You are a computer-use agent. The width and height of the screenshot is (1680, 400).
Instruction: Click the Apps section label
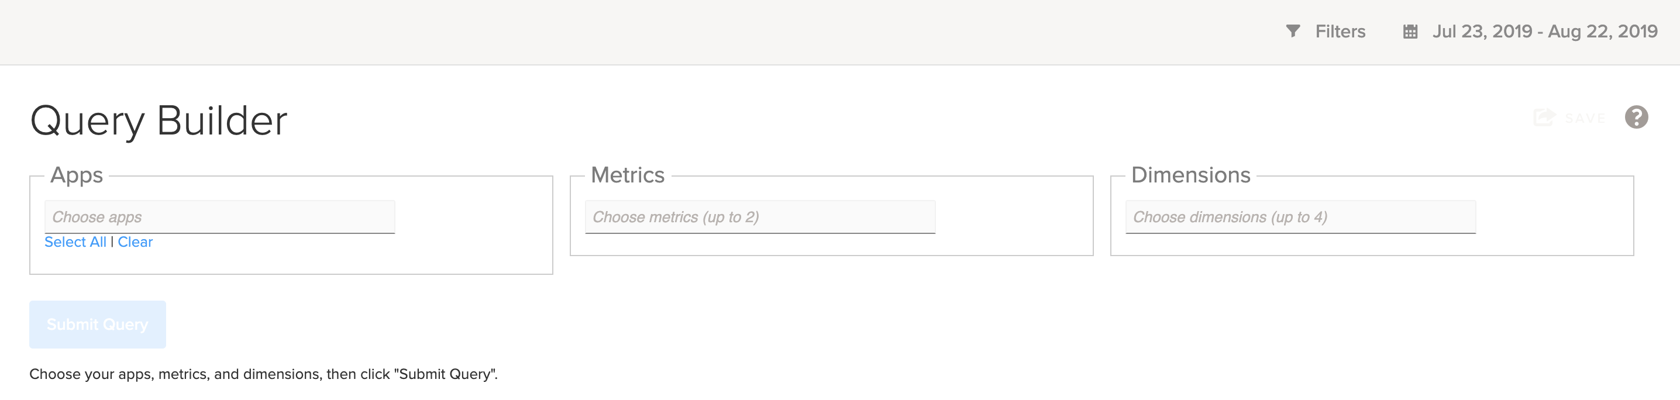pyautogui.click(x=76, y=175)
